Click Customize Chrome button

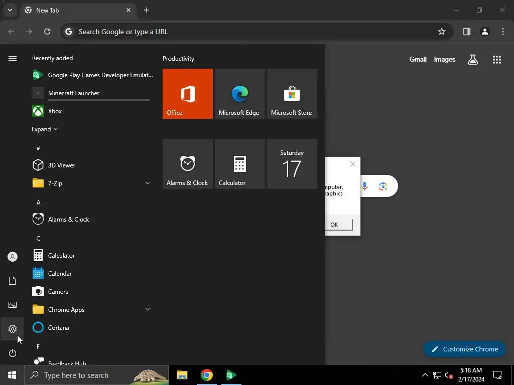464,349
